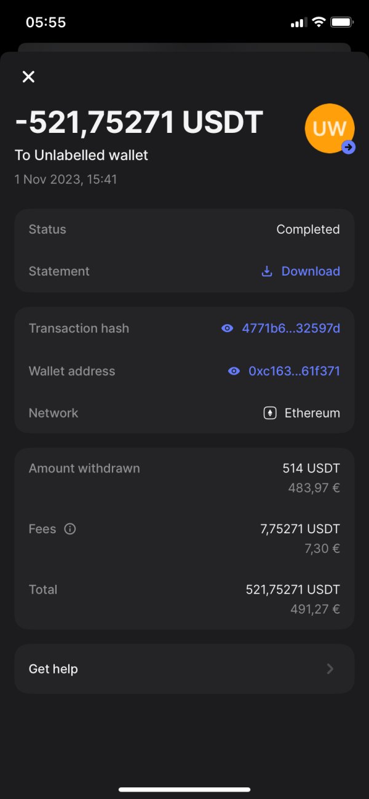This screenshot has height=799, width=369.
Task: Tap the cellular signal strength icon
Action: (x=298, y=23)
